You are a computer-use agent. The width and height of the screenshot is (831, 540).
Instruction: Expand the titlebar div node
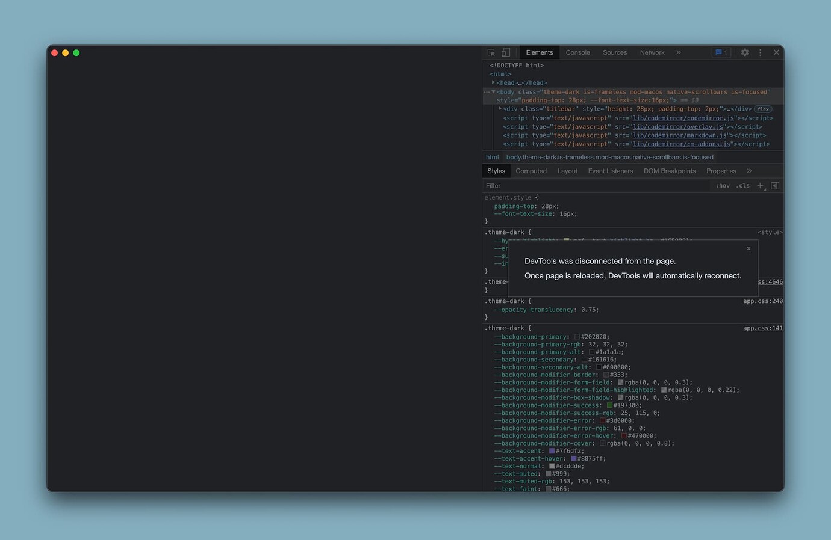[500, 109]
